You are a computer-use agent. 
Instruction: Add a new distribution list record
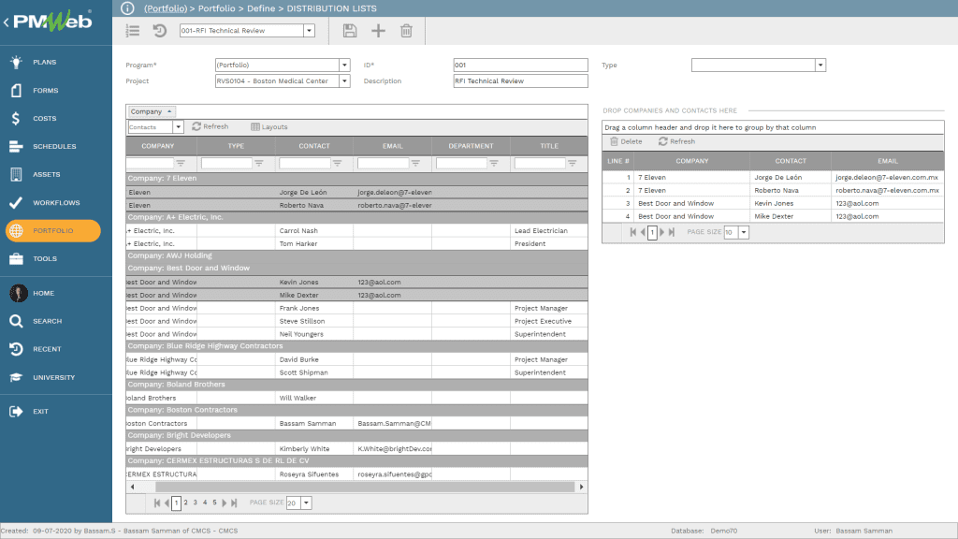378,31
